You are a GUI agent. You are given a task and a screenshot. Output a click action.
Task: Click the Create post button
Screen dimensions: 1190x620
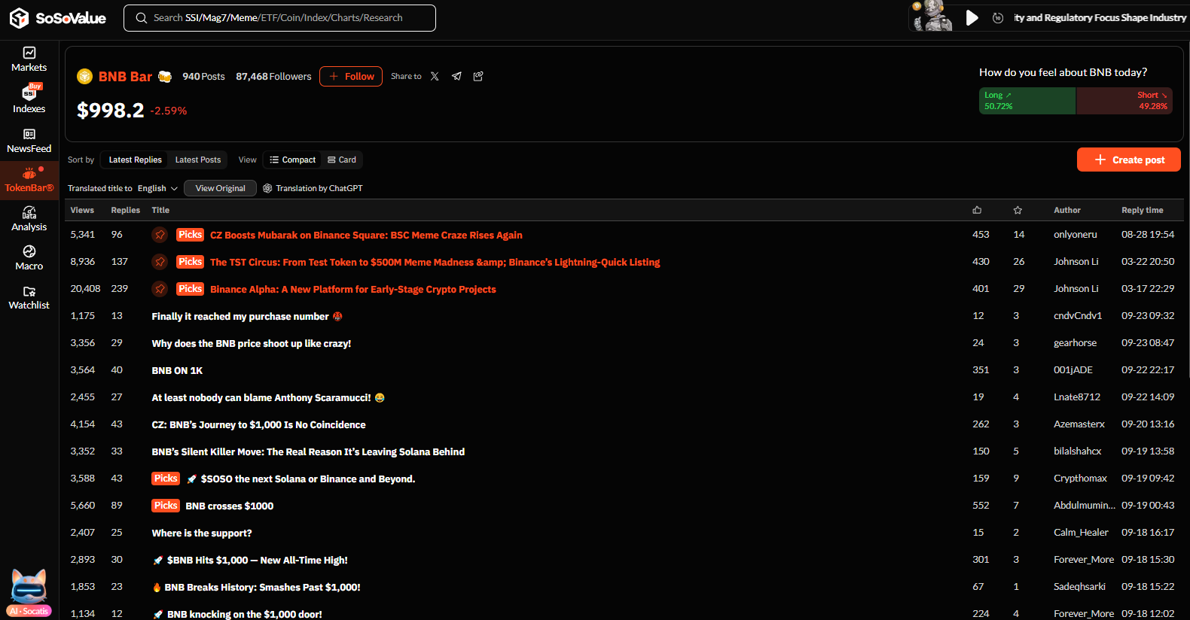pyautogui.click(x=1128, y=160)
